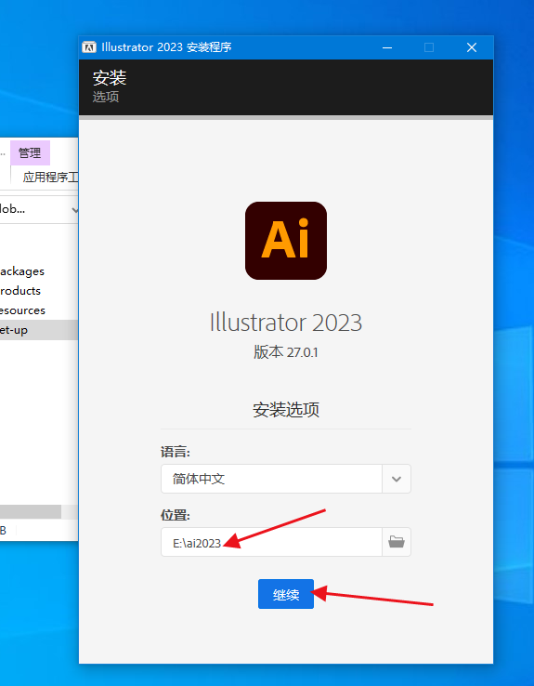The height and width of the screenshot is (686, 534).
Task: Click the 安装选项 heading
Action: (x=286, y=410)
